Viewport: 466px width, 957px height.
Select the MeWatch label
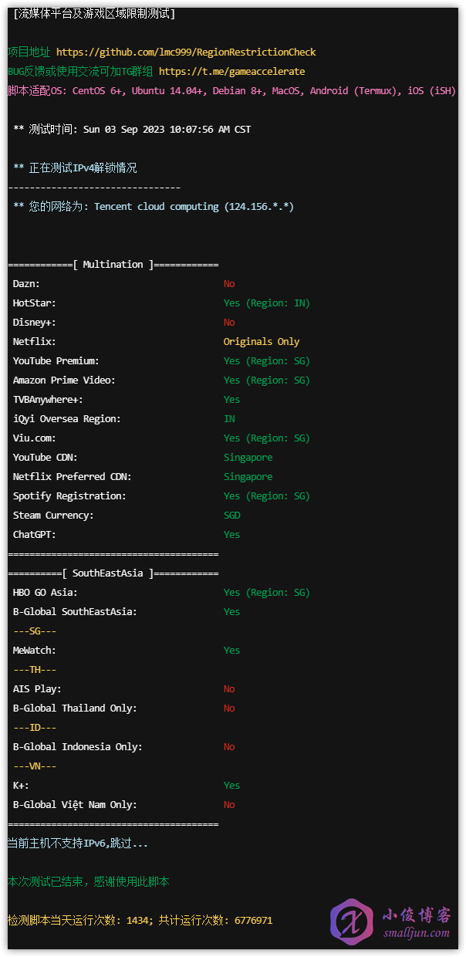pos(35,651)
